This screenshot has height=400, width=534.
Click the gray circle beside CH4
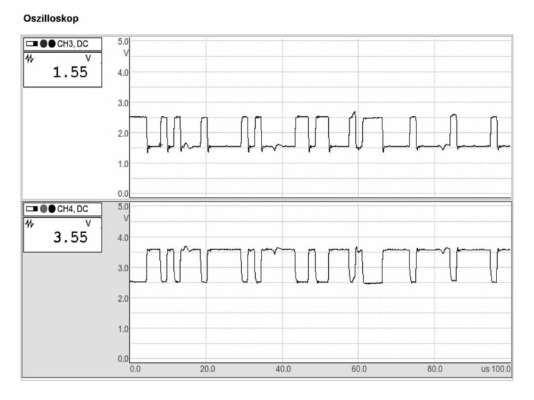[44, 209]
